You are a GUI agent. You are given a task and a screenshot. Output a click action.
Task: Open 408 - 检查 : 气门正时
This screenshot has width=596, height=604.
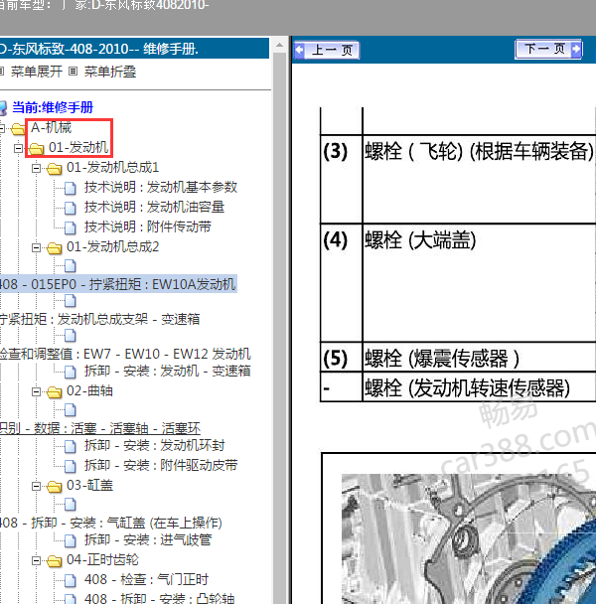click(x=146, y=579)
